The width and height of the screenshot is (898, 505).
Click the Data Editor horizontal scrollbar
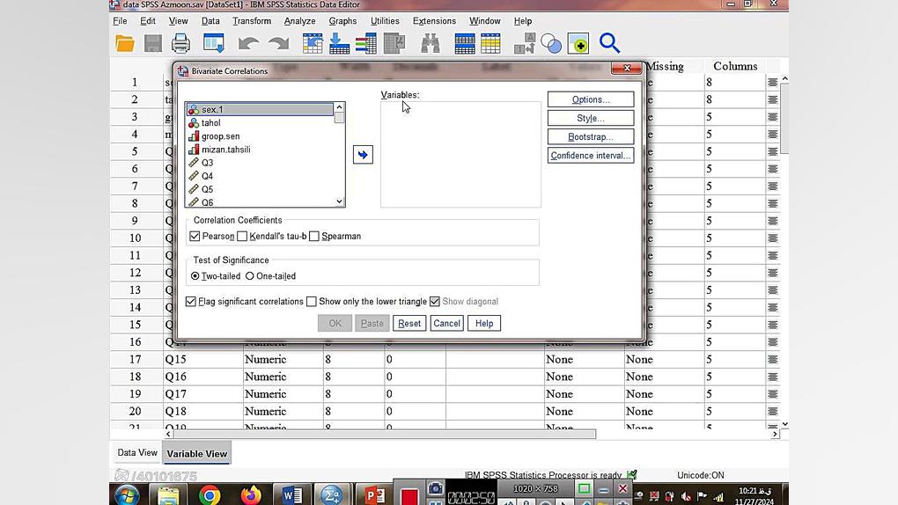(384, 434)
